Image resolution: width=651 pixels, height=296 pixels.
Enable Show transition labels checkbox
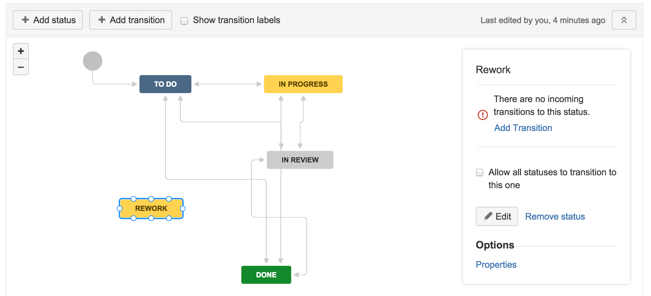(x=184, y=21)
